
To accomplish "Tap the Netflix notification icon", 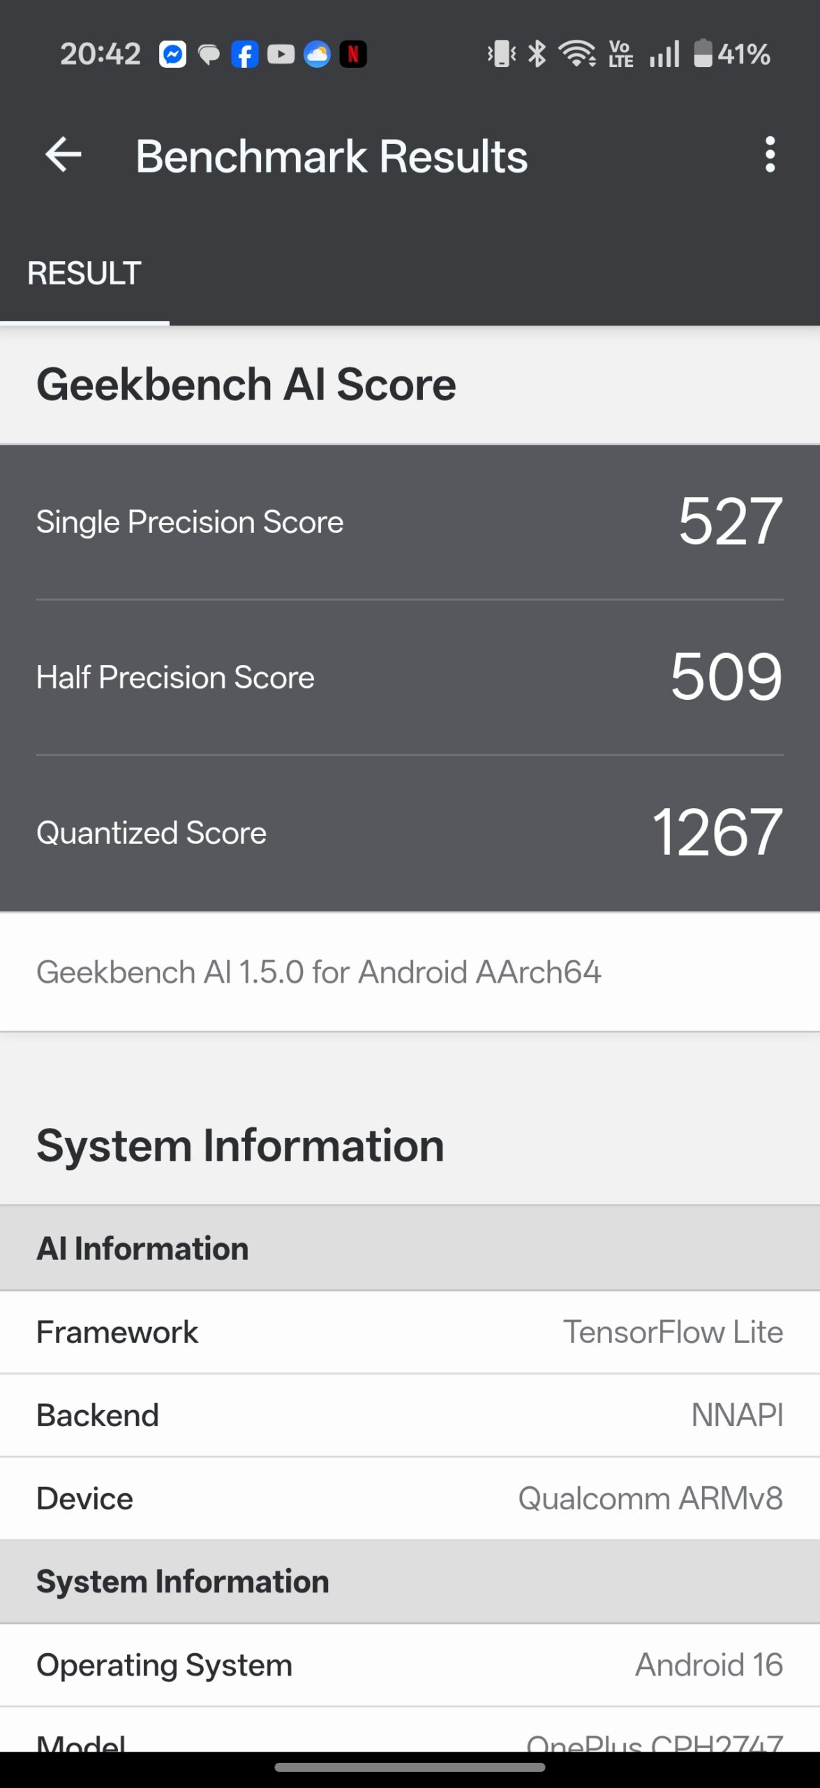I will (353, 54).
